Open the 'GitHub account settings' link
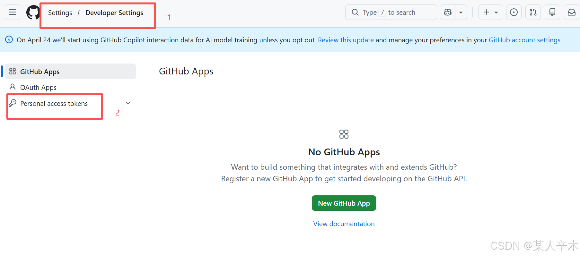The height and width of the screenshot is (256, 580). [x=524, y=40]
